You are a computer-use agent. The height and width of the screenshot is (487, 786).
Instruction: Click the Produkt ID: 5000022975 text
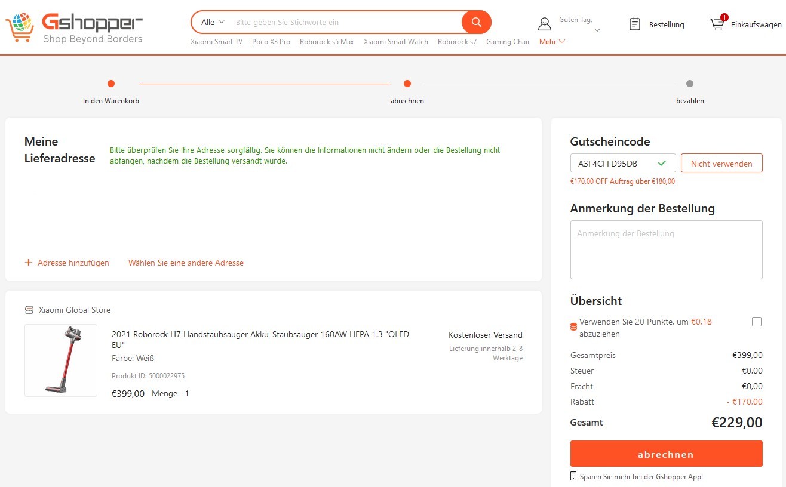[148, 376]
